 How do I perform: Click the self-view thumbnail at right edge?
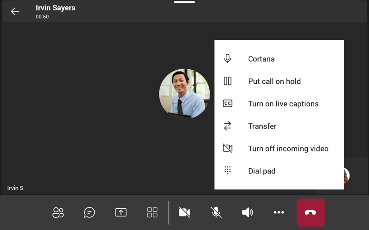(x=346, y=176)
